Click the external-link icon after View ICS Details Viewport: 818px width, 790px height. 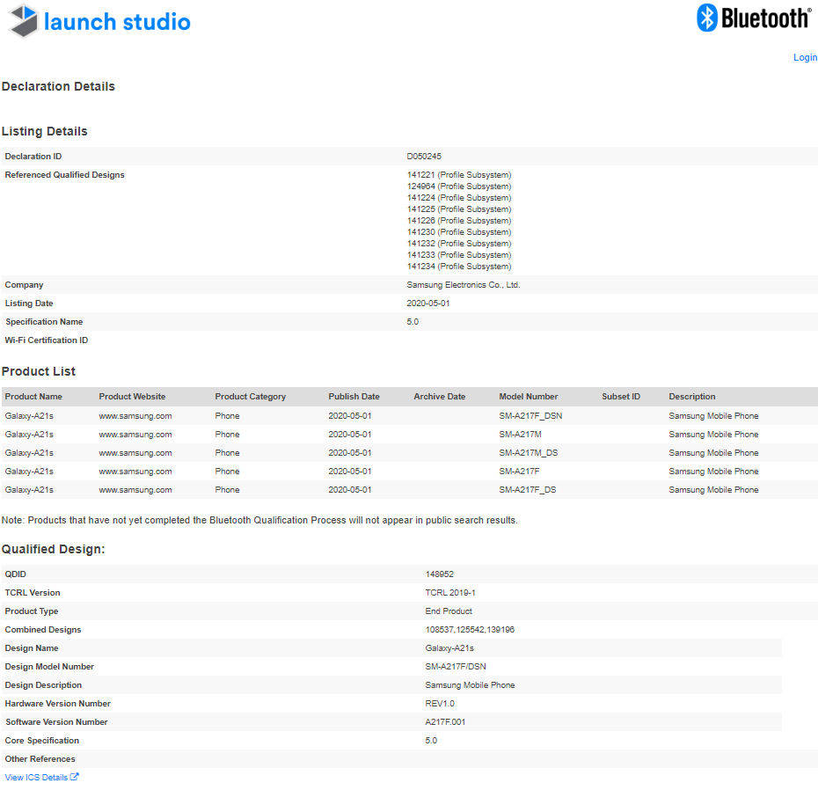[x=75, y=777]
